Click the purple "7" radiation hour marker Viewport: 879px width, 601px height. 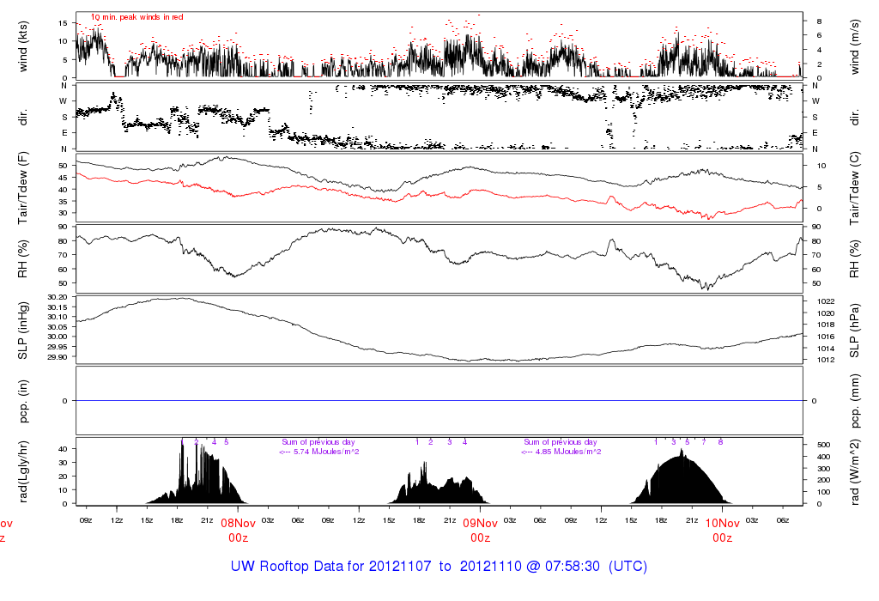(x=704, y=442)
